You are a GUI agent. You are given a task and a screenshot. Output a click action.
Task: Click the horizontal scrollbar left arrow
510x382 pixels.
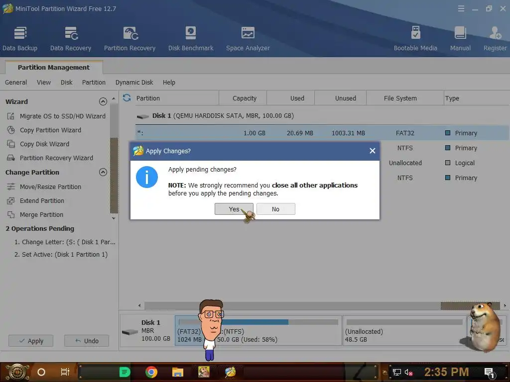pyautogui.click(x=139, y=305)
